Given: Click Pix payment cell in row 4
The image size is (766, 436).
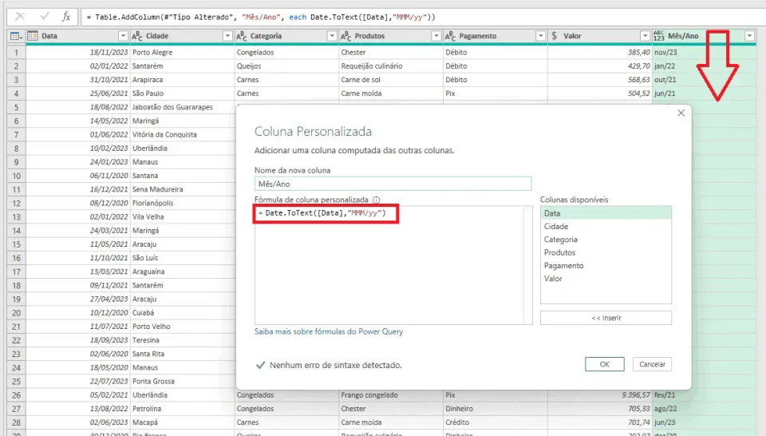Looking at the screenshot, I should click(496, 93).
